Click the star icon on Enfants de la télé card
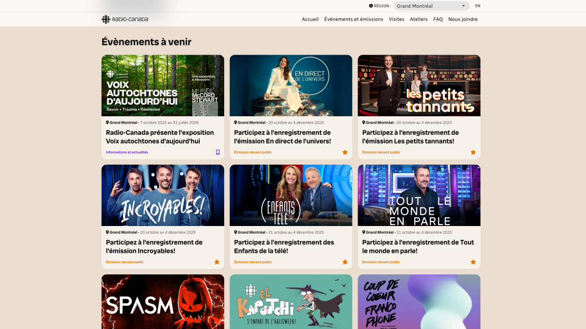 (345, 262)
